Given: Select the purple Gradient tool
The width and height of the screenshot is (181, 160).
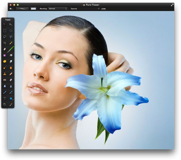Looking at the screenshot, I should pos(5,55).
